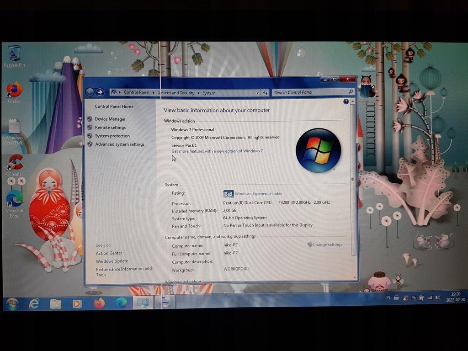
Task: Minimize the System window
Action: [325, 80]
